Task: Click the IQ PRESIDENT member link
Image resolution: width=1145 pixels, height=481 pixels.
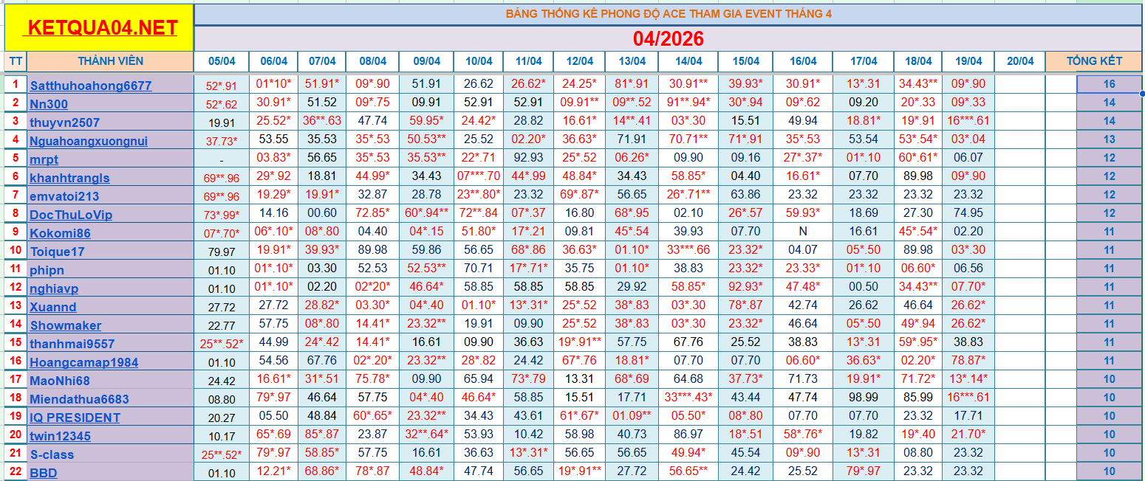Action: pyautogui.click(x=75, y=418)
